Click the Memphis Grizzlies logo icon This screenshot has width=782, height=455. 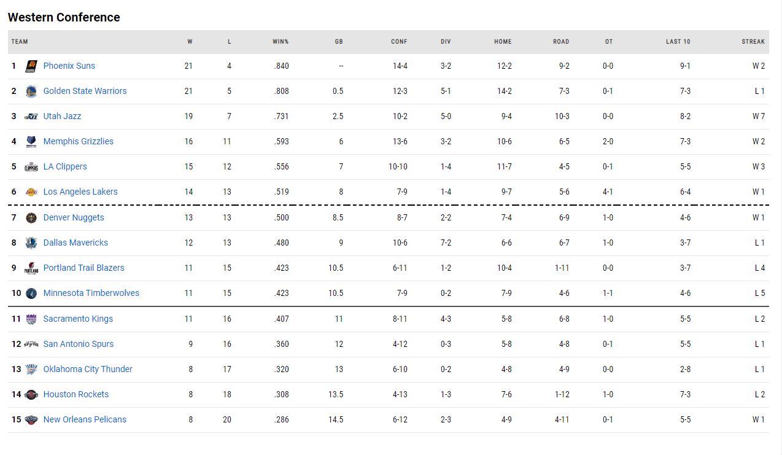[31, 142]
